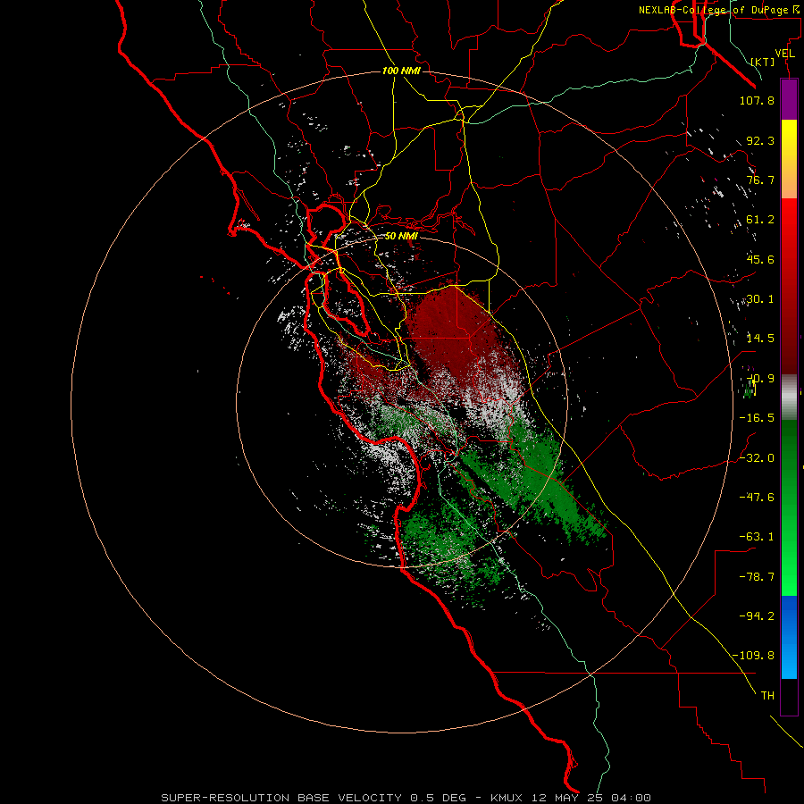Click the "TH" legend label
804x804 pixels.
click(x=767, y=696)
